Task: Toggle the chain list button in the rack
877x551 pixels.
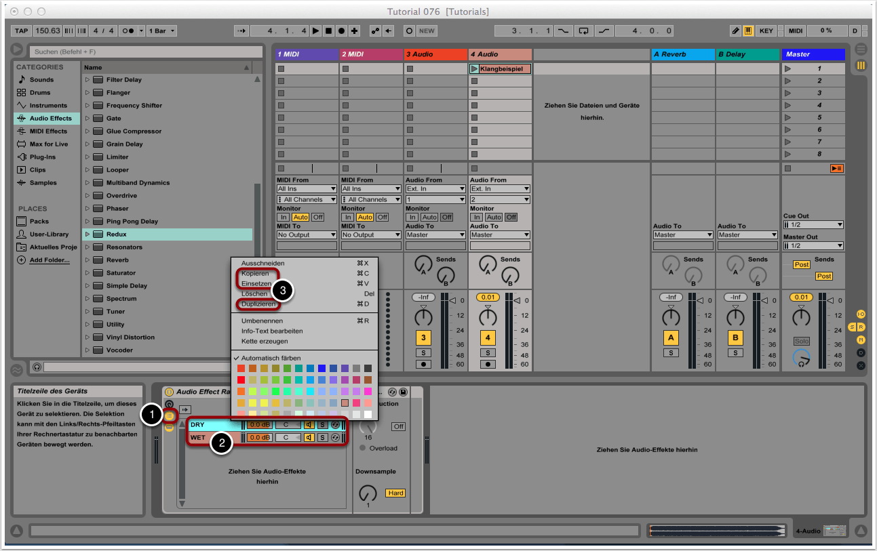Action: click(169, 415)
